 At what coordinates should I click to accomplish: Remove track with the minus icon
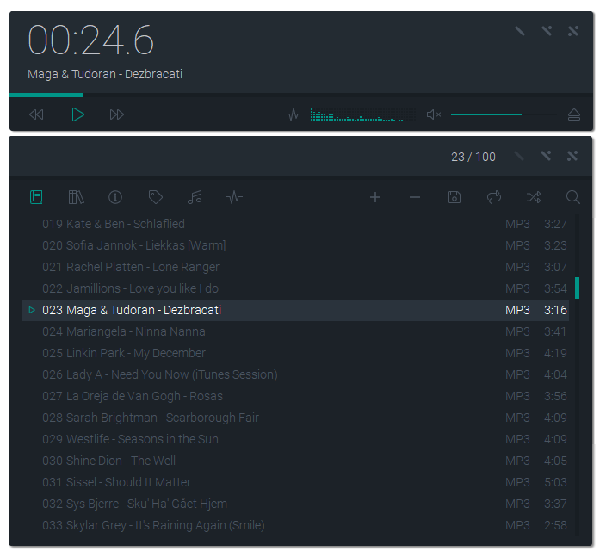[x=415, y=197]
